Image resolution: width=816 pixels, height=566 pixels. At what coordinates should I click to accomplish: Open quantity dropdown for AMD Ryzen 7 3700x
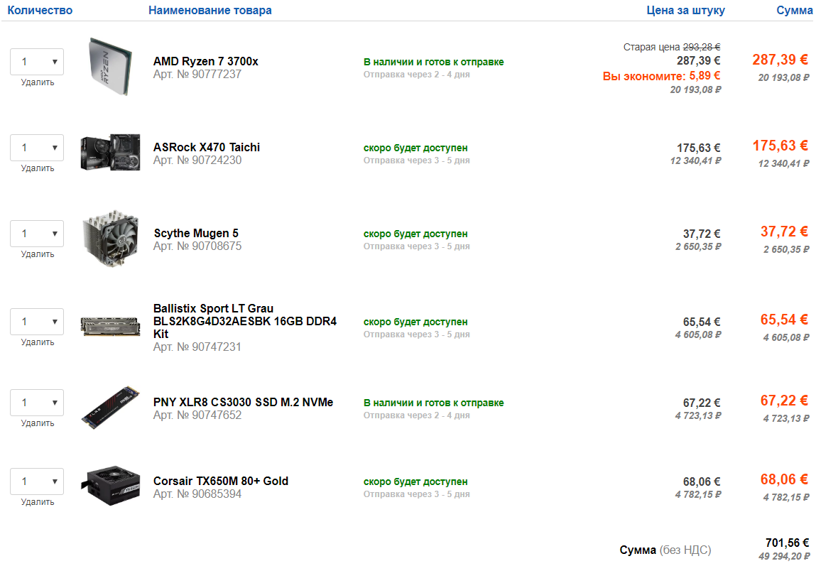(37, 62)
